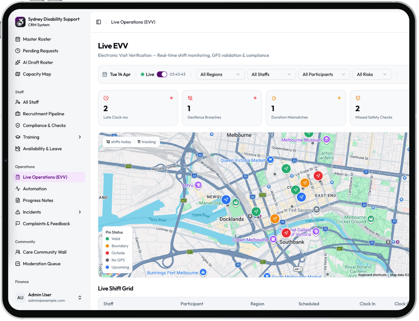Click the Missed Safety Checks shield icon
Screen dimensions: 419x321
(358, 98)
